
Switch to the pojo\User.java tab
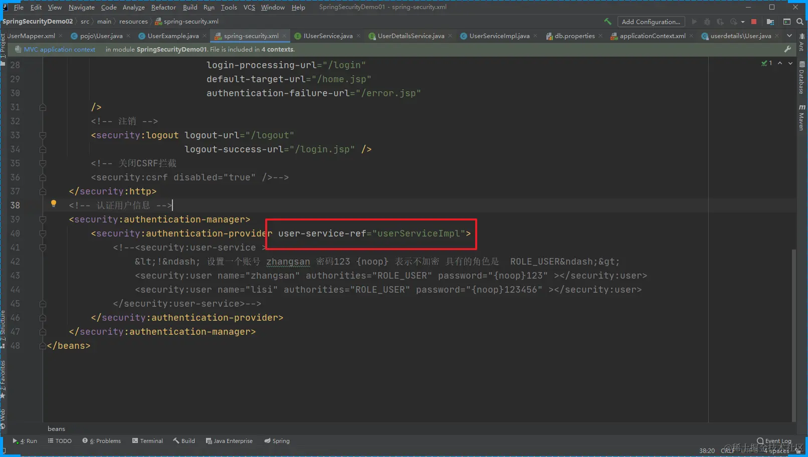(101, 36)
